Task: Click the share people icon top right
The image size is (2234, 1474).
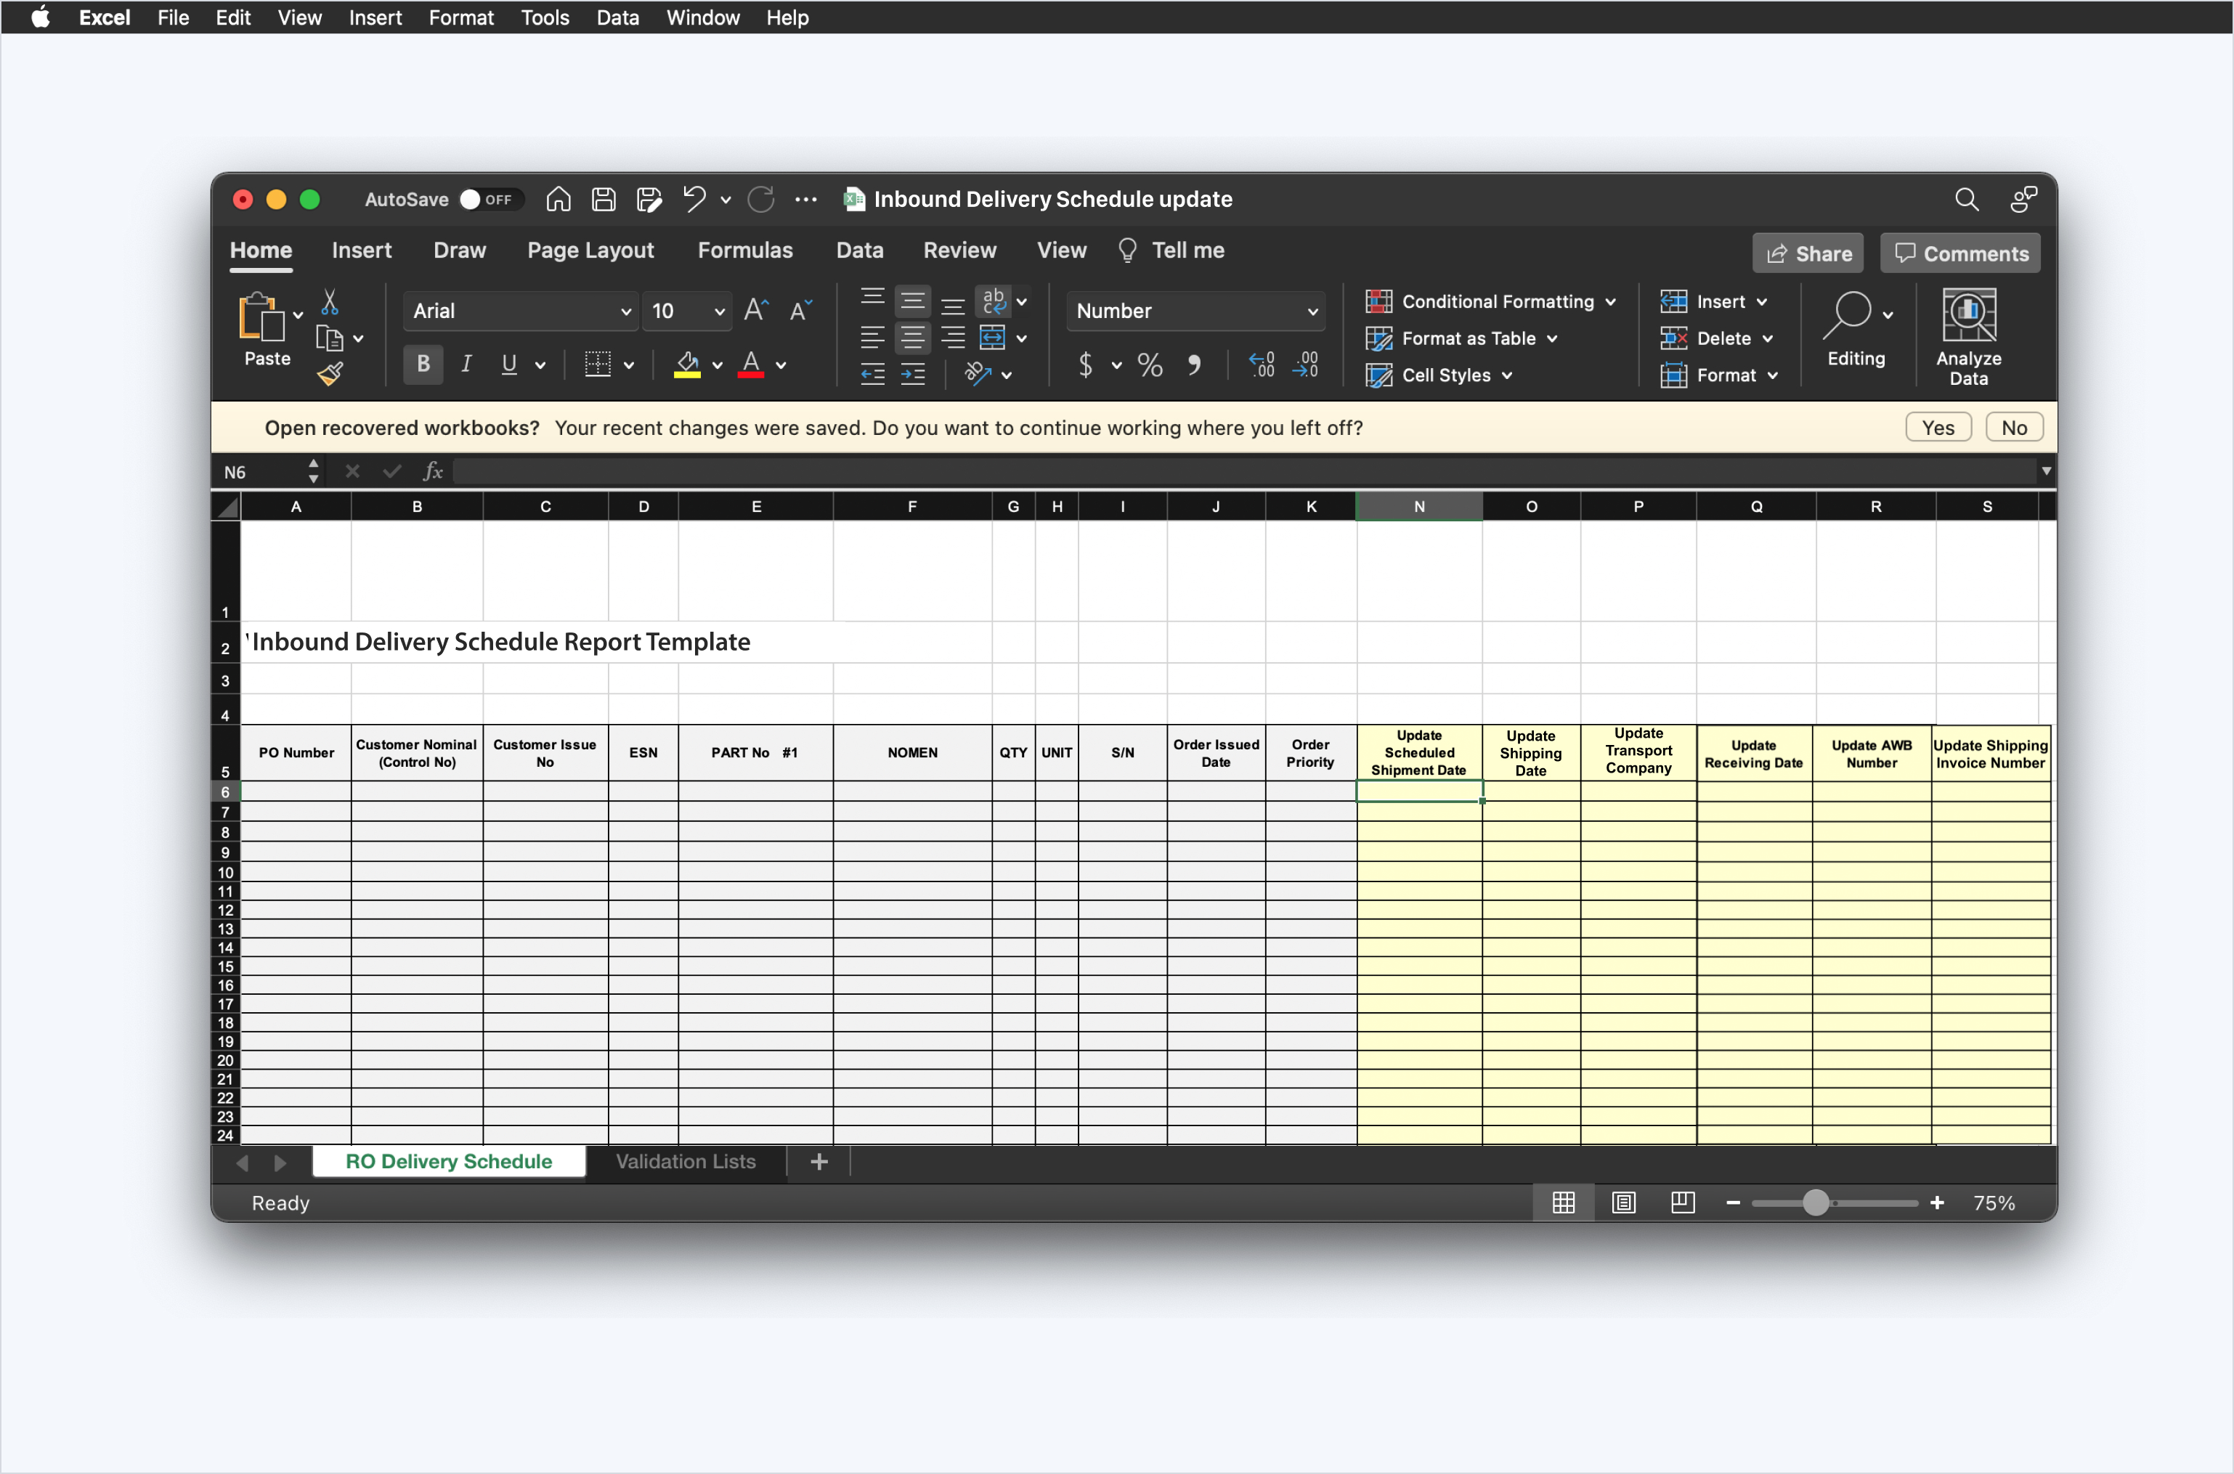Action: point(2023,199)
